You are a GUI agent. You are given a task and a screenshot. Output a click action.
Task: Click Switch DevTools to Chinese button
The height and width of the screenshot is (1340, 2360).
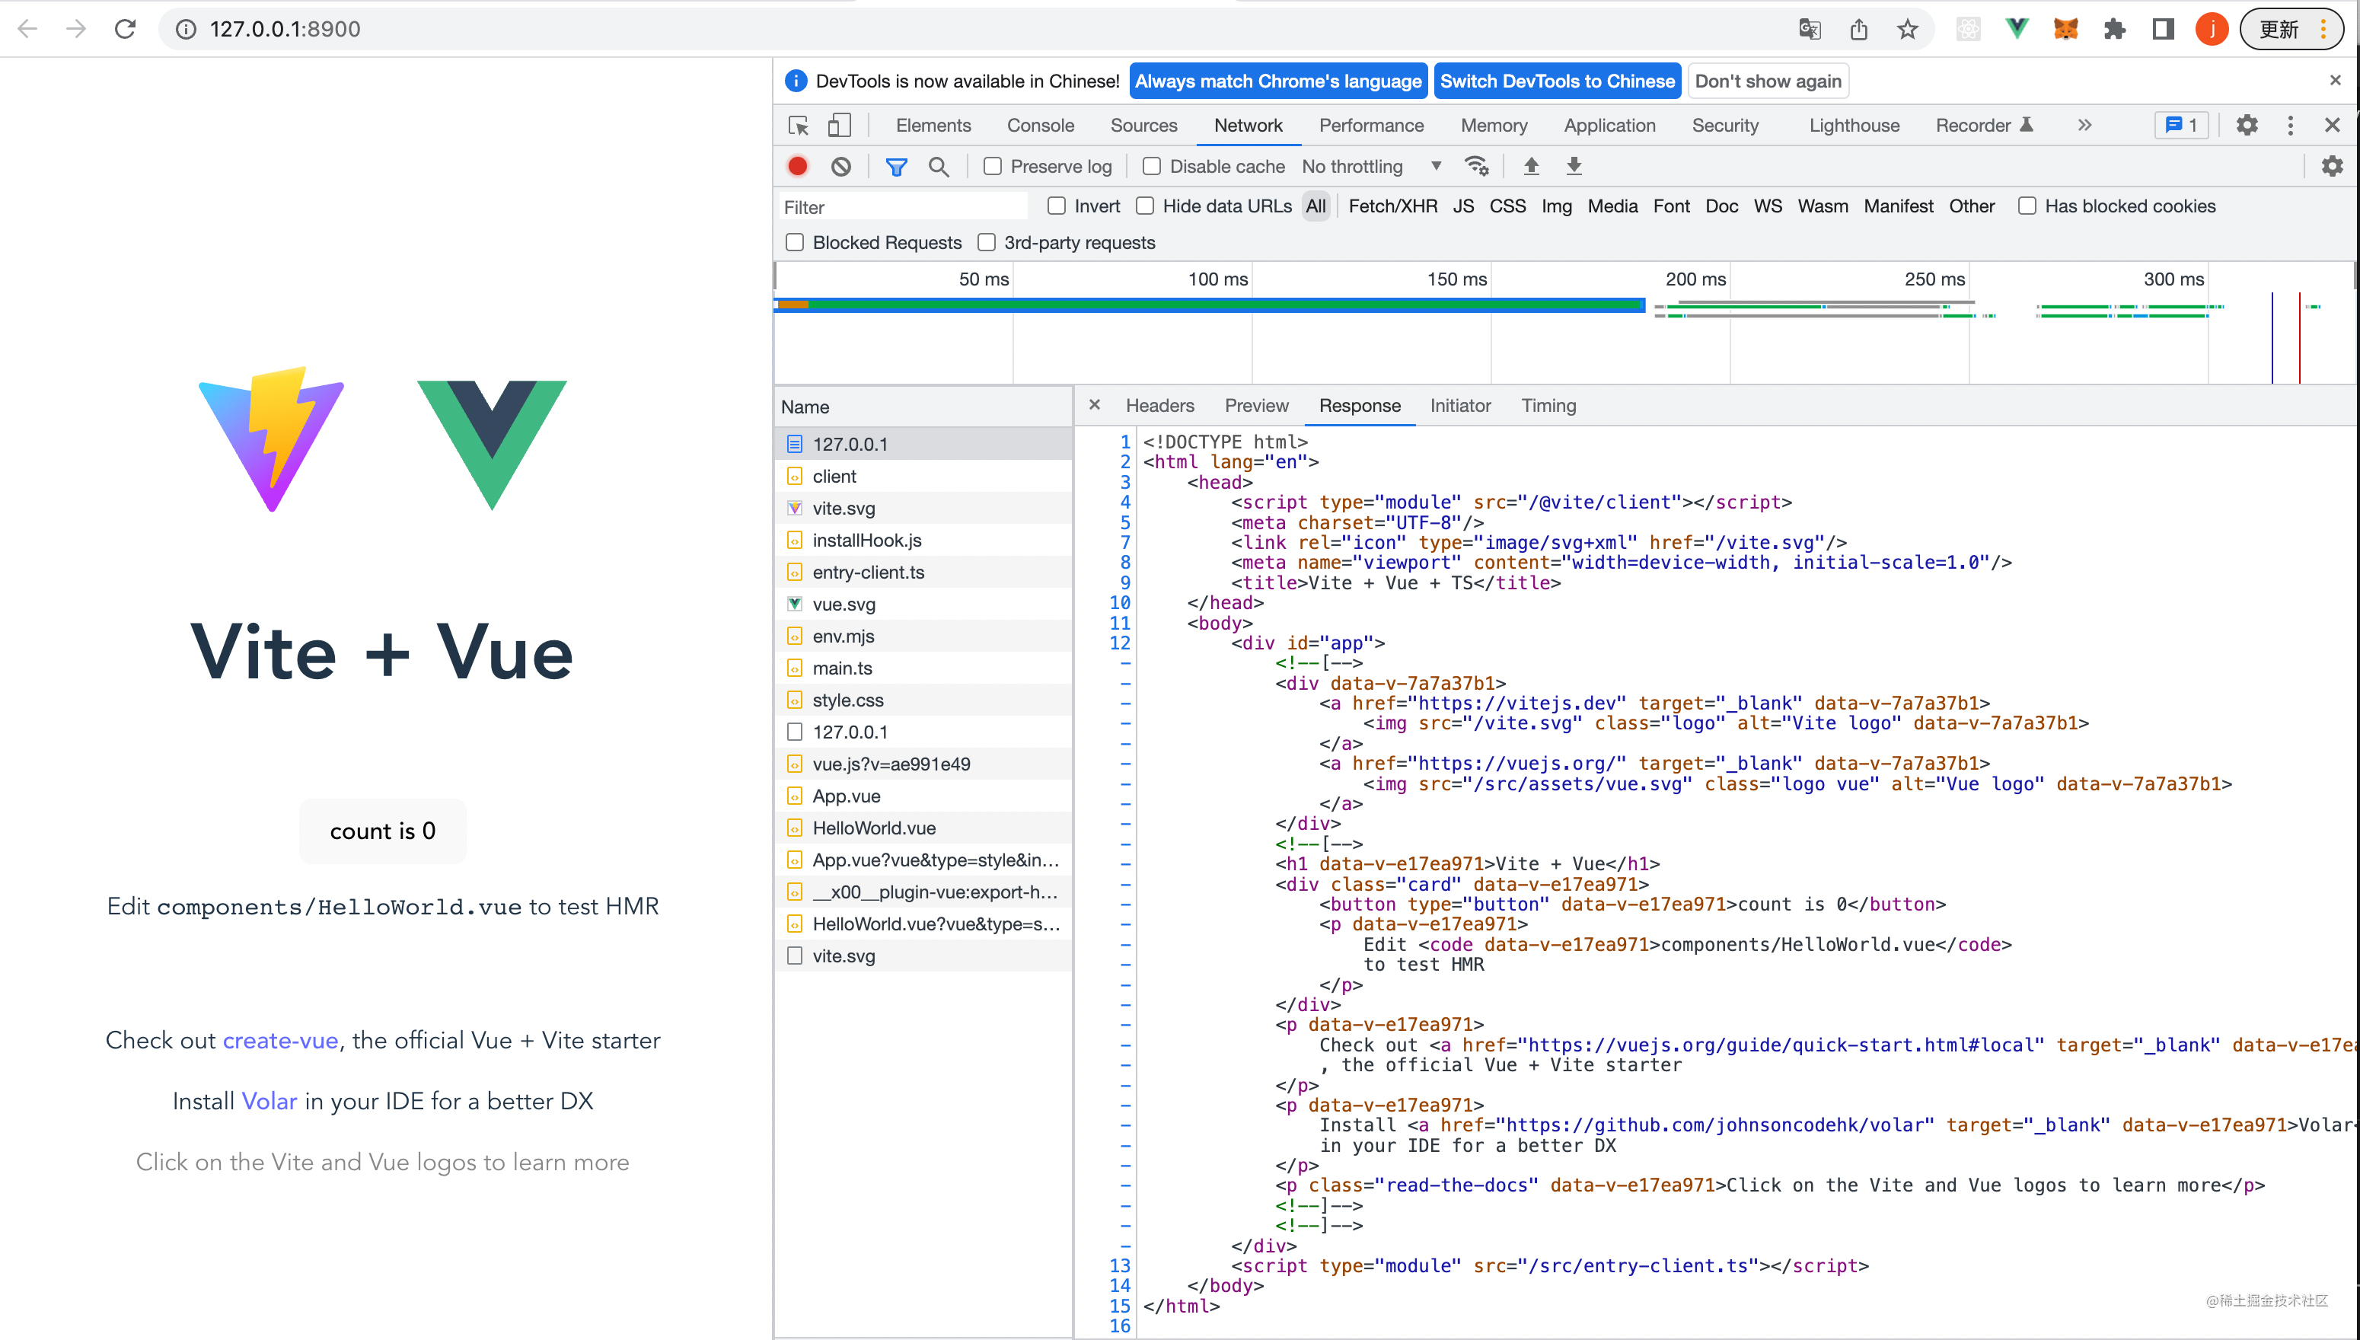click(x=1557, y=81)
